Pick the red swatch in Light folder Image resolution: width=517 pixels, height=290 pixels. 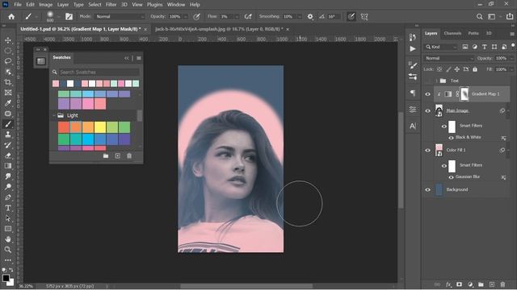coord(64,127)
